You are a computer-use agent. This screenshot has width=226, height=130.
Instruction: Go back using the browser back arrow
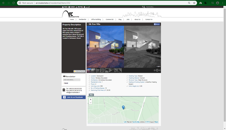tap(4, 3)
